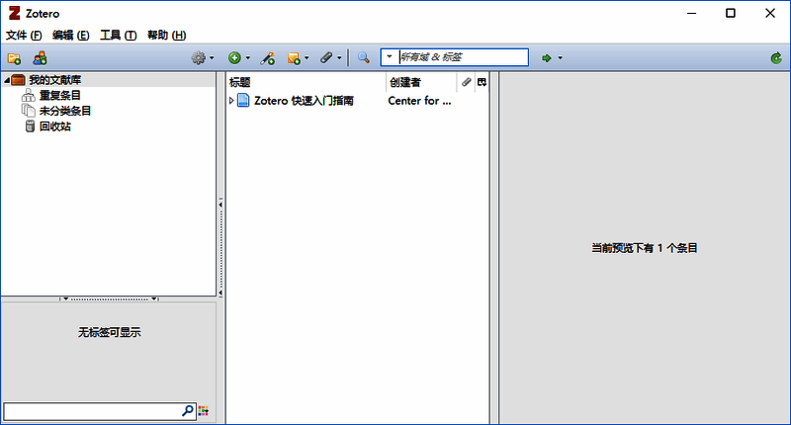Select 未分类条目 in the library tree

[65, 111]
